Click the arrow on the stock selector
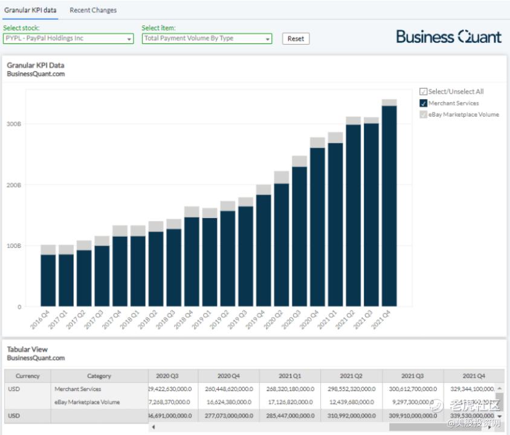 [x=129, y=39]
